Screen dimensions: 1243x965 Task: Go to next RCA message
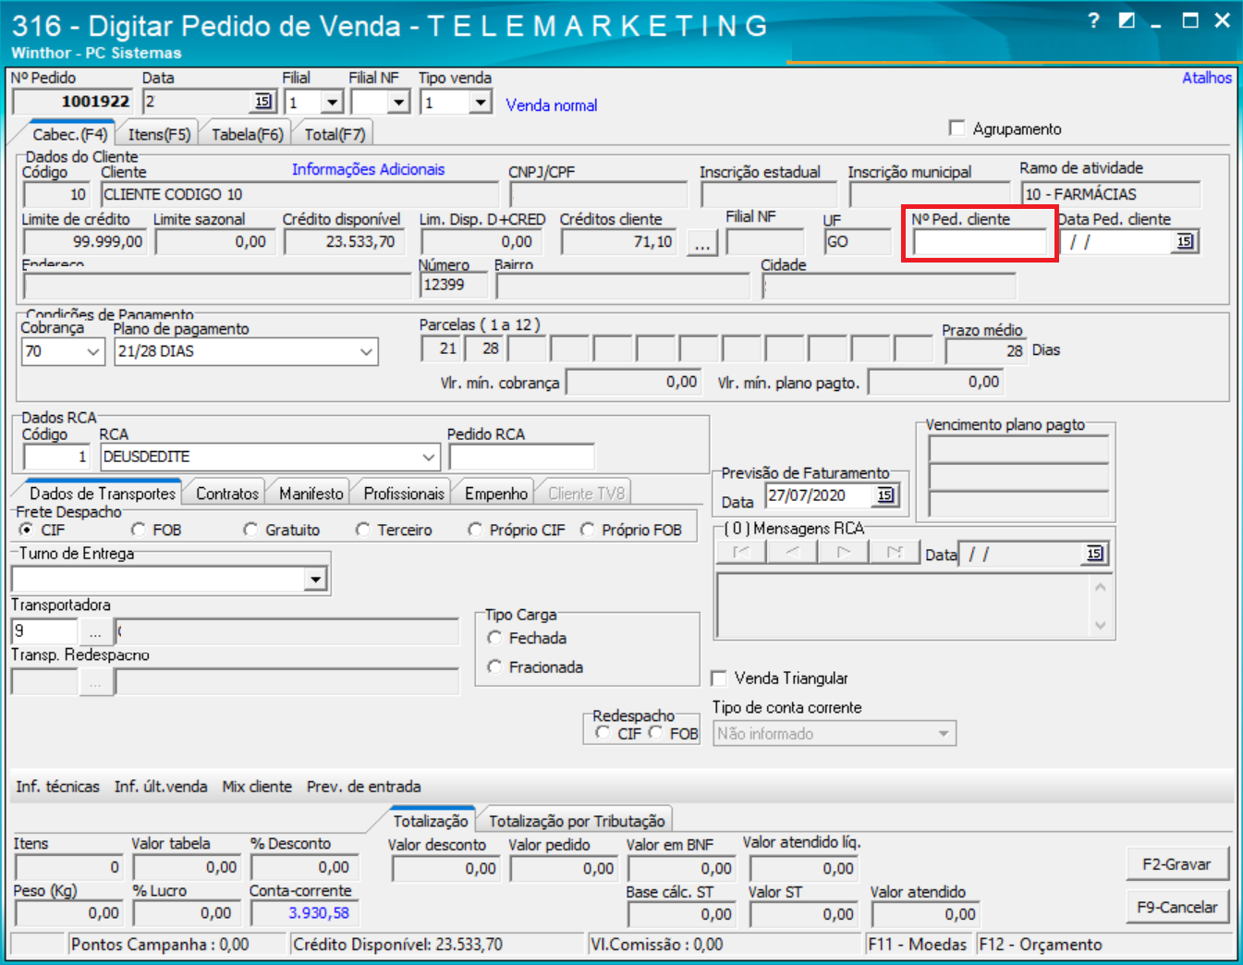[x=843, y=552]
